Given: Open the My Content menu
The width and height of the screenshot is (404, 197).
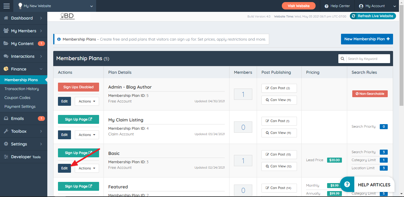Looking at the screenshot, I should click(24, 44).
